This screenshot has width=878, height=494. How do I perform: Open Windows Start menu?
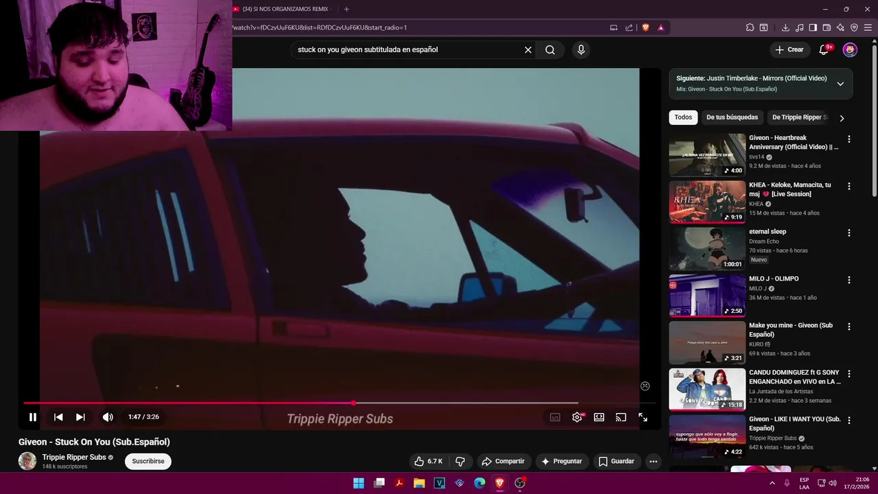tap(359, 483)
